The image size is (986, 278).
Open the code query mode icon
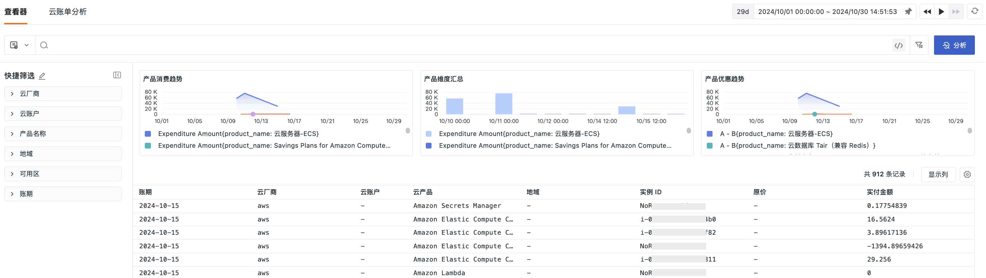pyautogui.click(x=898, y=45)
